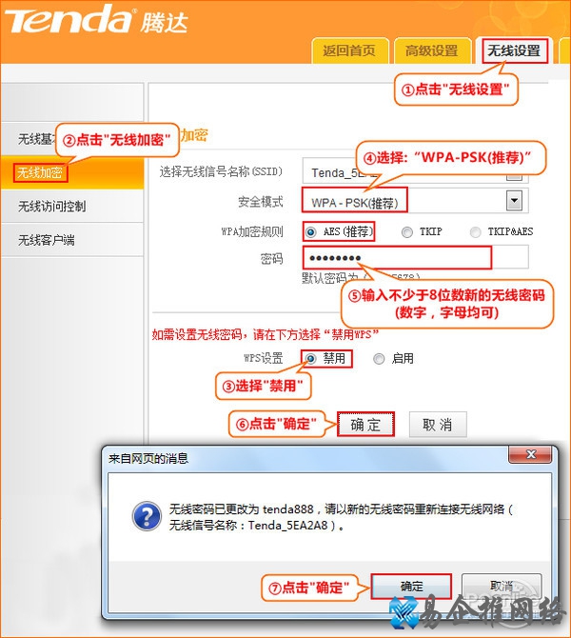
Task: Open the WPA-PSK(推荐) security mode combo box
Action: tap(415, 201)
